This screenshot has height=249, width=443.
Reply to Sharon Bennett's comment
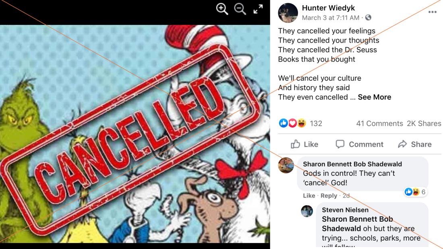pyautogui.click(x=329, y=195)
